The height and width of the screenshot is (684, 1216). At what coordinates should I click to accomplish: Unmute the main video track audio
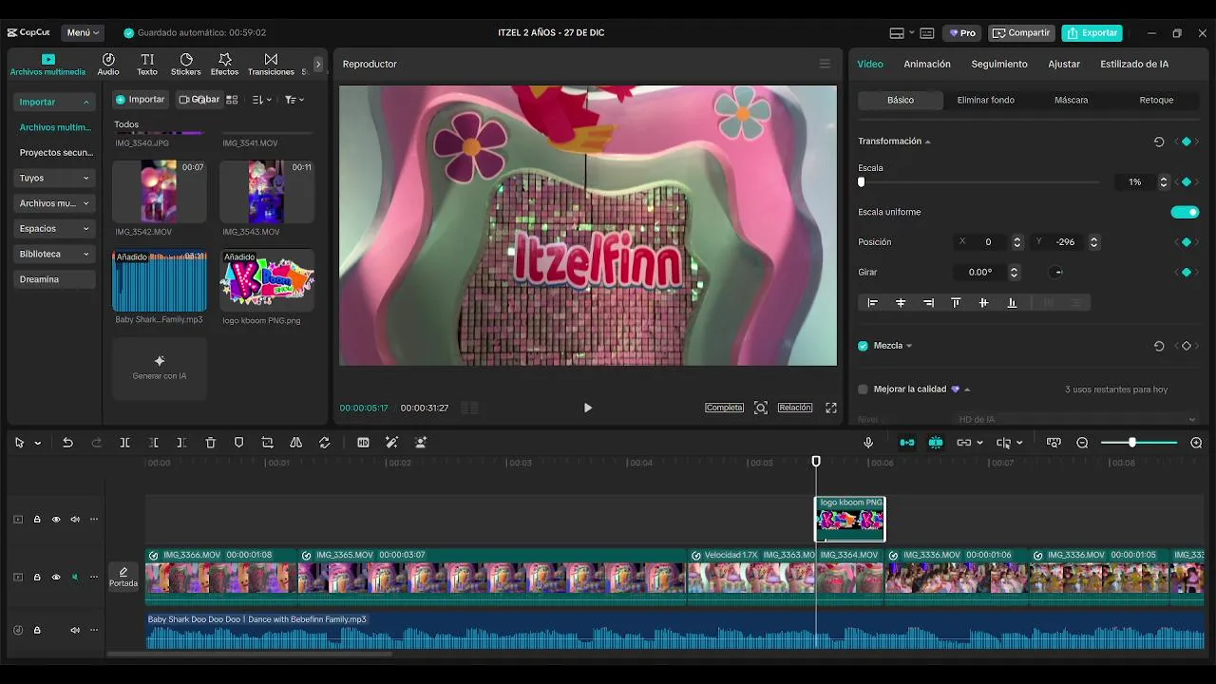click(75, 577)
